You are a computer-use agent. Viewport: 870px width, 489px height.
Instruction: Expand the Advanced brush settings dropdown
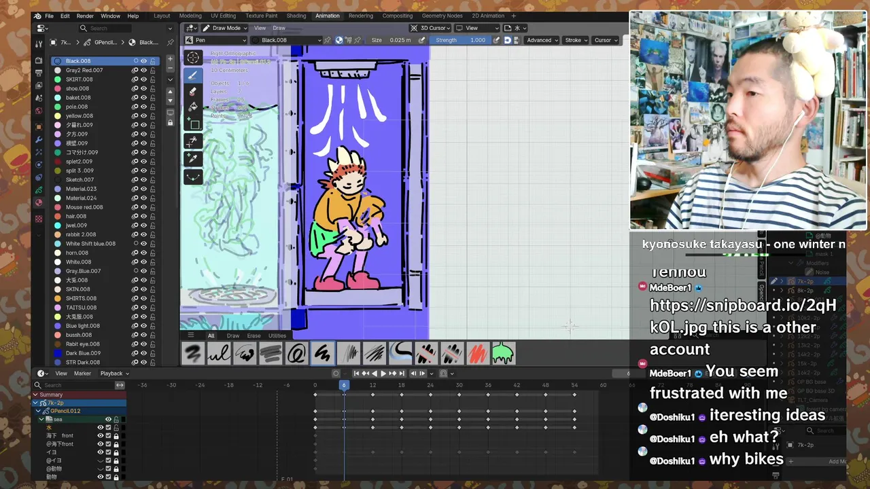542,40
